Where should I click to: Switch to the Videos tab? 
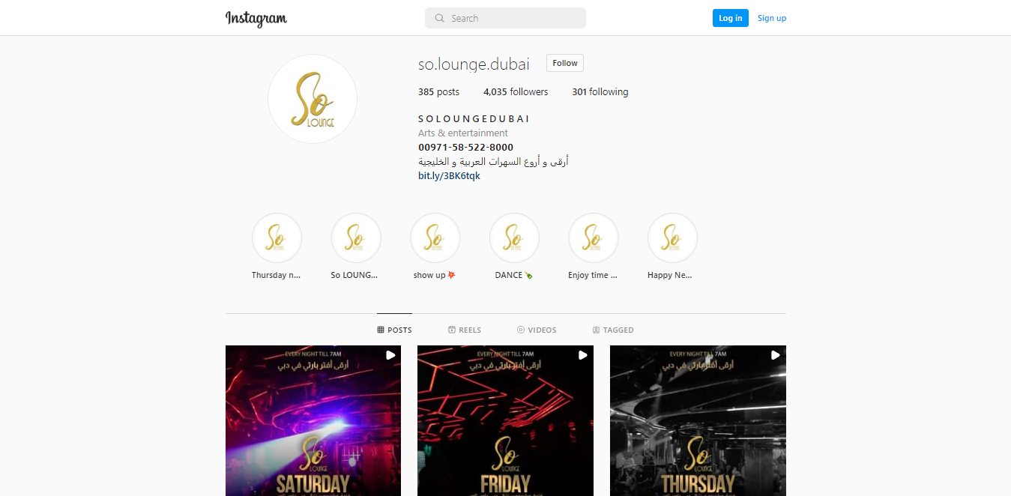coord(537,330)
